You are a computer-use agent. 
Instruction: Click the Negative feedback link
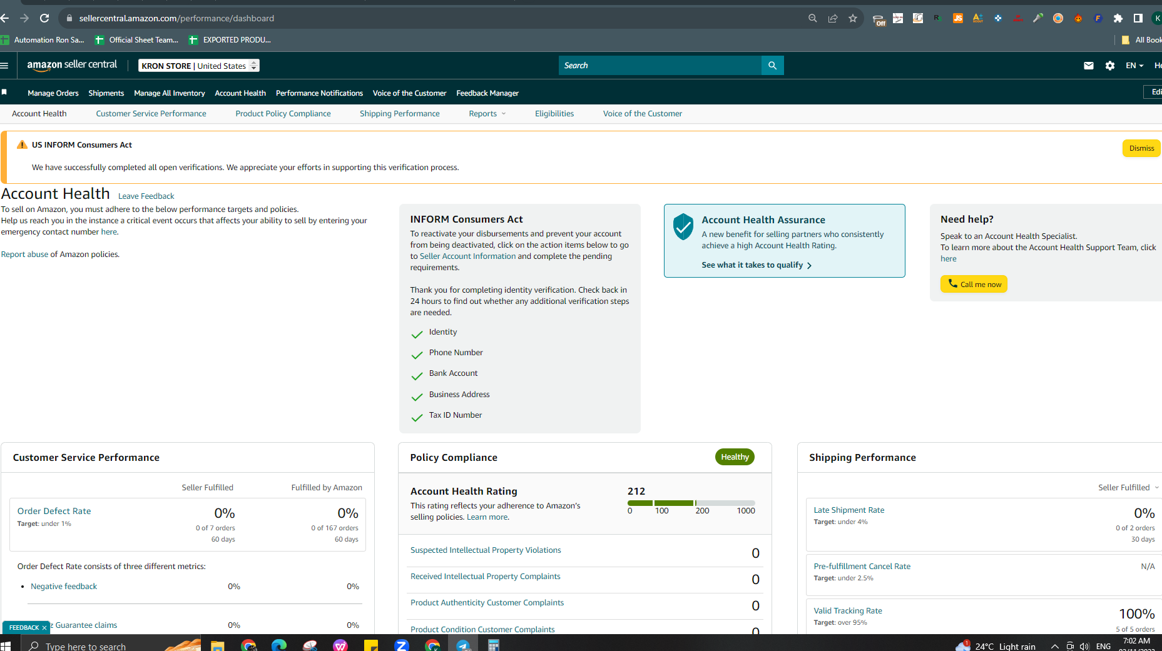tap(64, 587)
